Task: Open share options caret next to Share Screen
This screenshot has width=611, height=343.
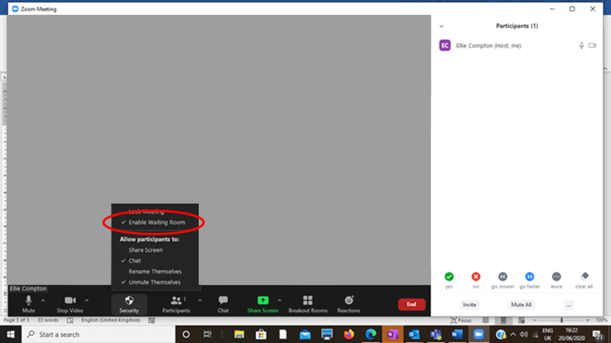Action: point(279,301)
